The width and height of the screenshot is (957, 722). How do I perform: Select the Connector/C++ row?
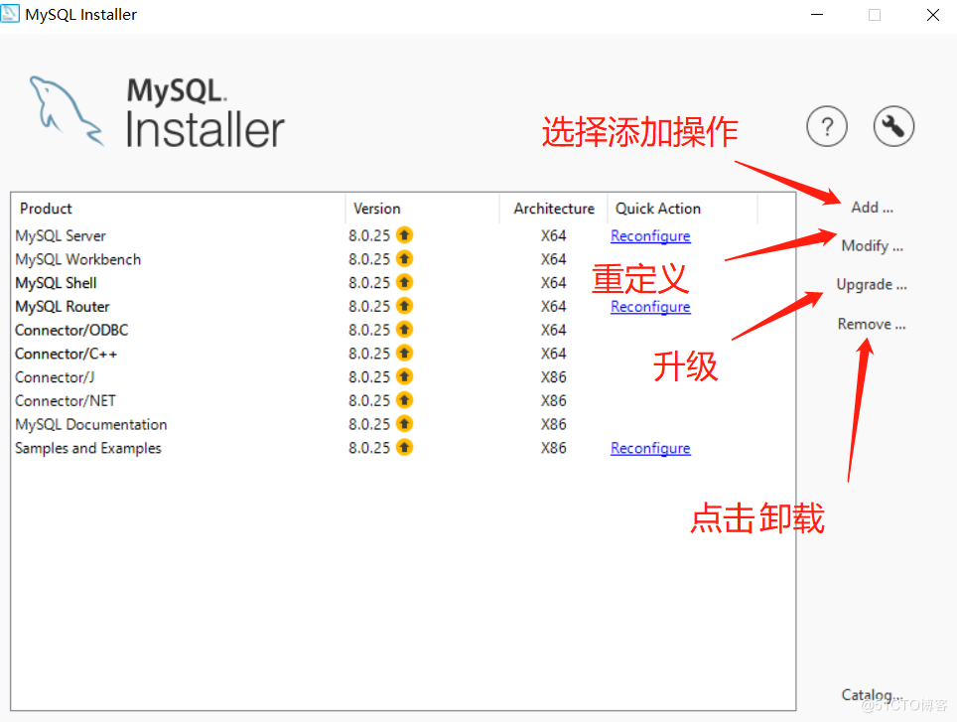pos(403,354)
